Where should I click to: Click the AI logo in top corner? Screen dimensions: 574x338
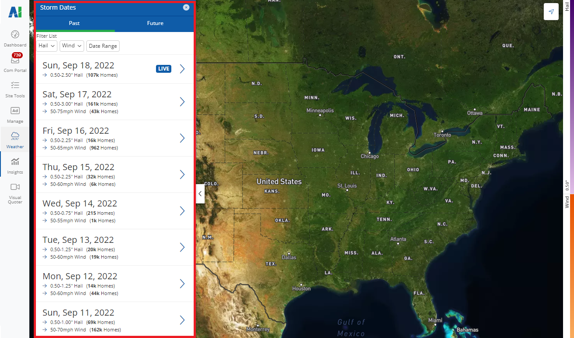coord(15,12)
